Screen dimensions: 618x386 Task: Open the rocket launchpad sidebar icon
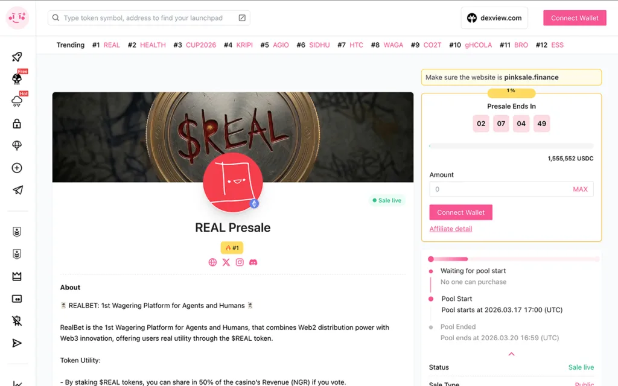(17, 57)
